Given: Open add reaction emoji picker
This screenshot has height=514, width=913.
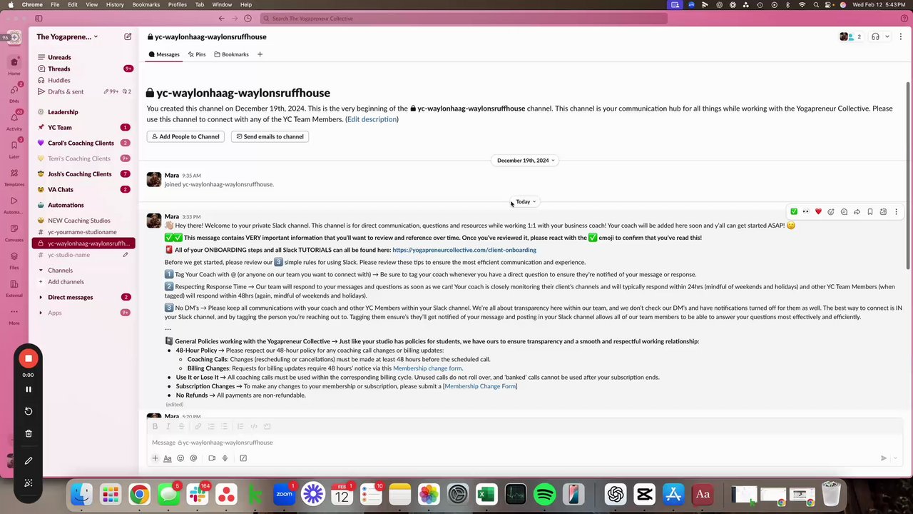Looking at the screenshot, I should 831,211.
